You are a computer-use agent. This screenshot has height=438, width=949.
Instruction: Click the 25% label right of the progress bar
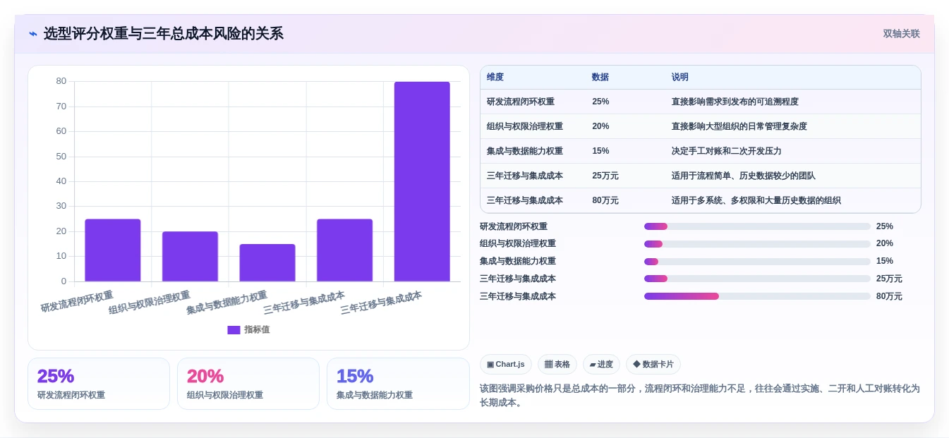(885, 226)
